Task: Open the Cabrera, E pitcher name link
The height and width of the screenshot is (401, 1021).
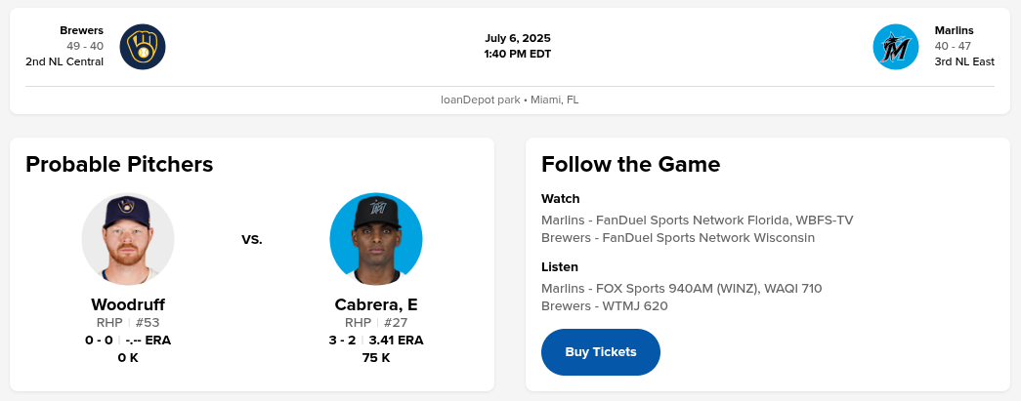Action: (x=376, y=304)
